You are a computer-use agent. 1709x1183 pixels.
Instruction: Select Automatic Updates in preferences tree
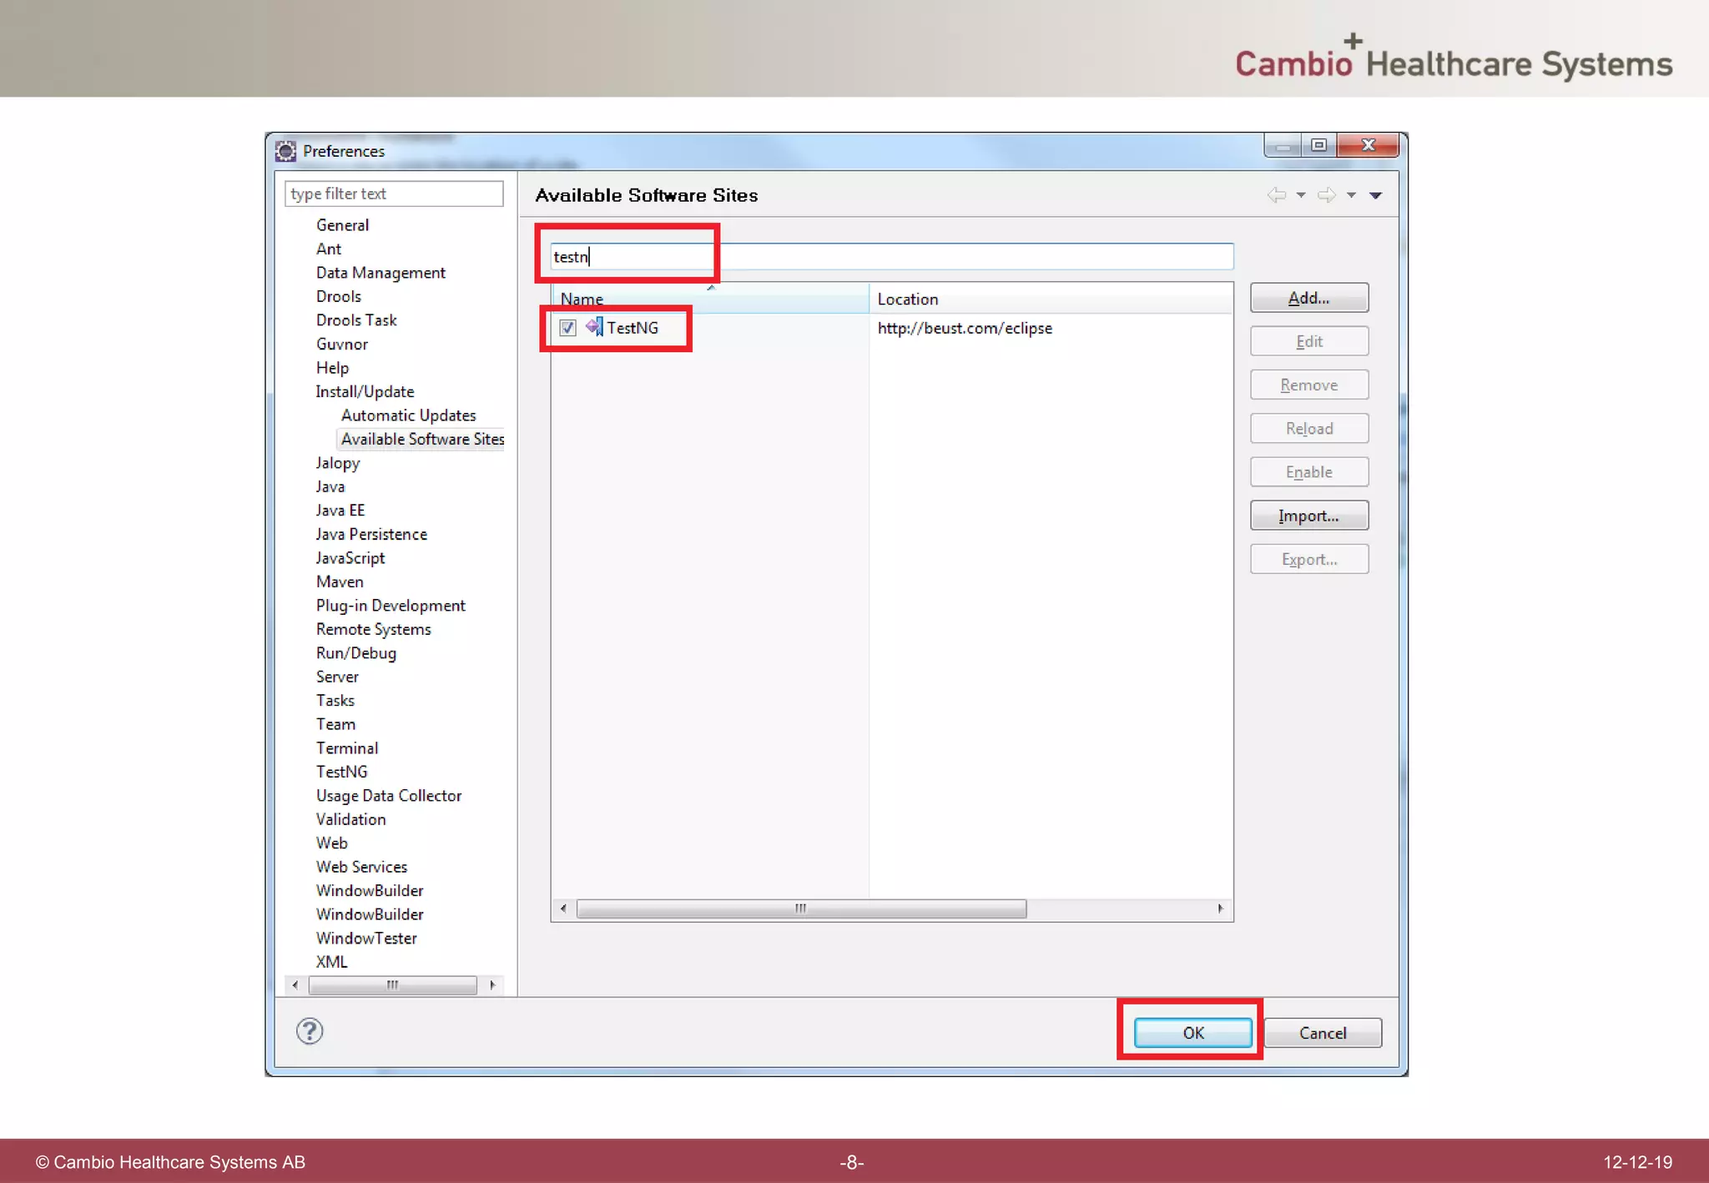[408, 415]
